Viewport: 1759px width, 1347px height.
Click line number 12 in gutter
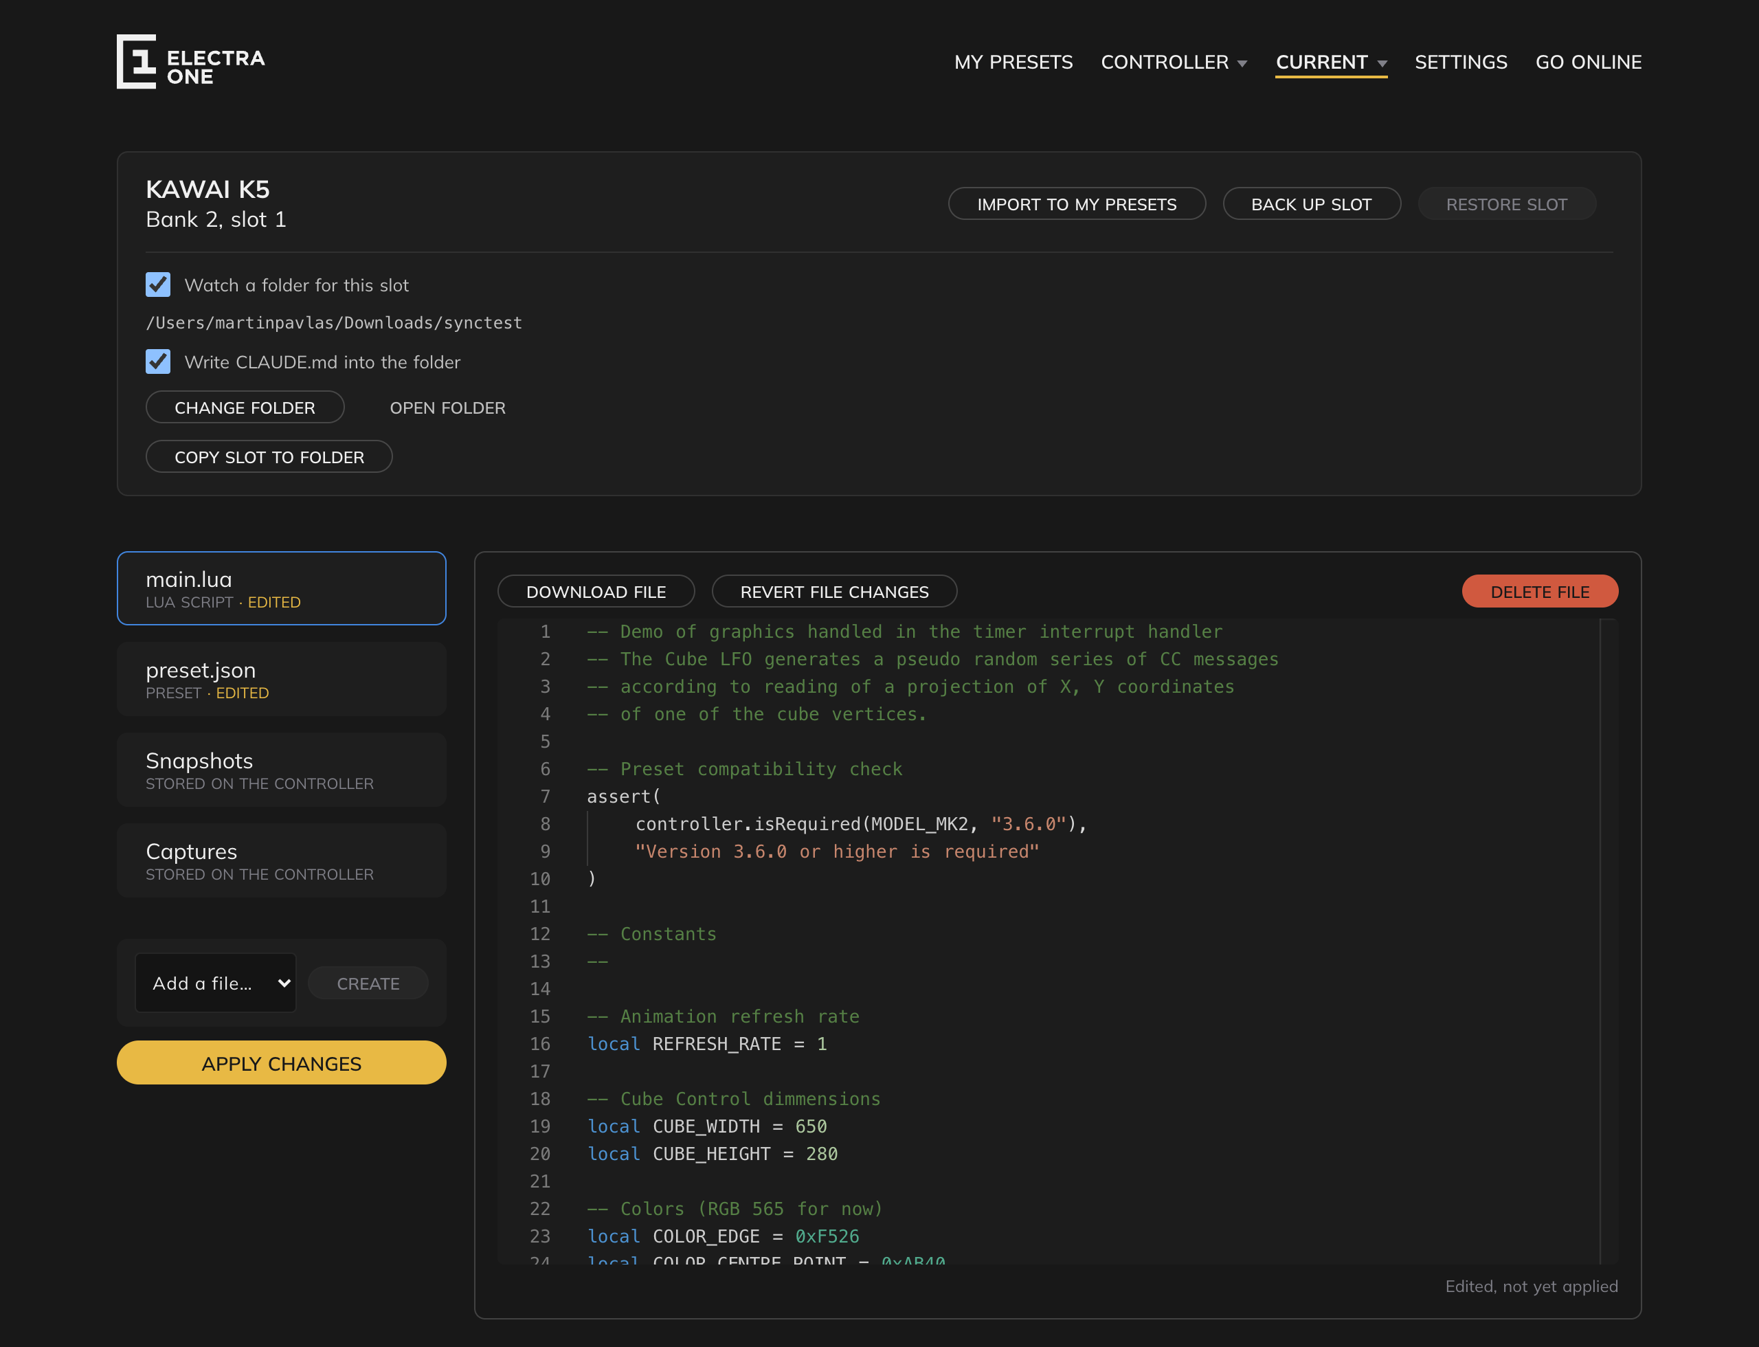(x=540, y=934)
